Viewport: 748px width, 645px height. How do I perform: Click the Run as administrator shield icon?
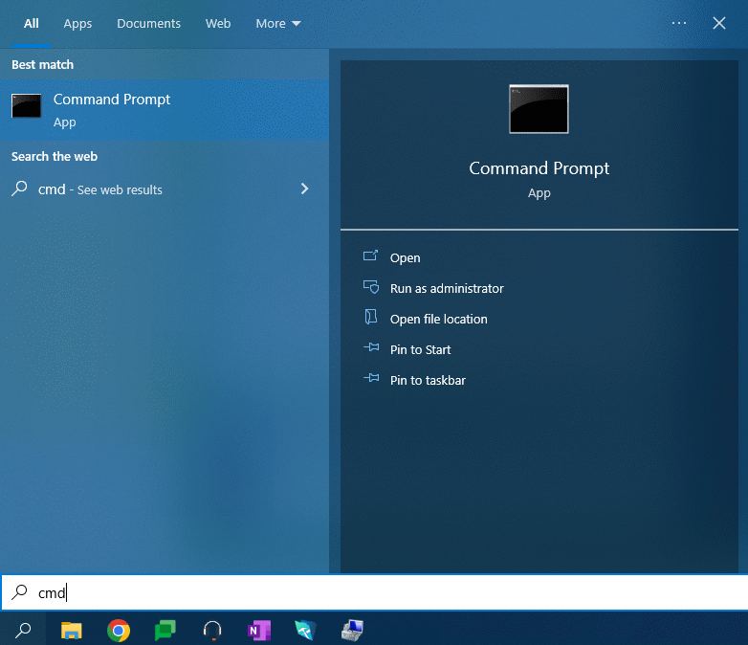click(371, 287)
